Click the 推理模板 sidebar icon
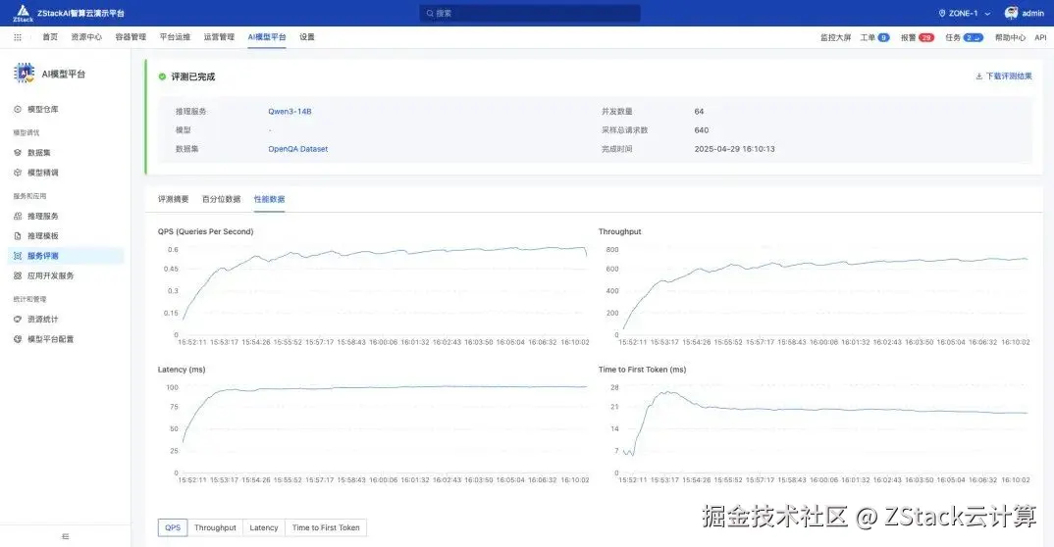 click(x=18, y=236)
